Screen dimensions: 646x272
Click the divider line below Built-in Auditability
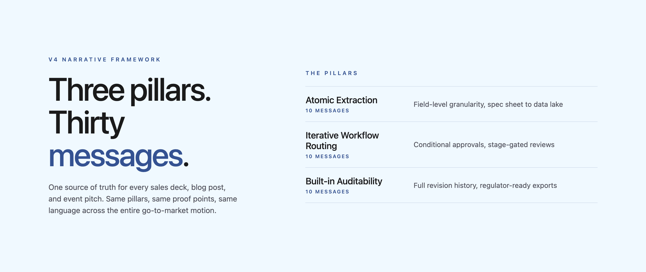coord(451,203)
